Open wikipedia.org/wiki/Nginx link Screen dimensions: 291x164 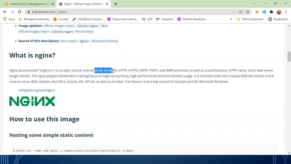(x=36, y=90)
